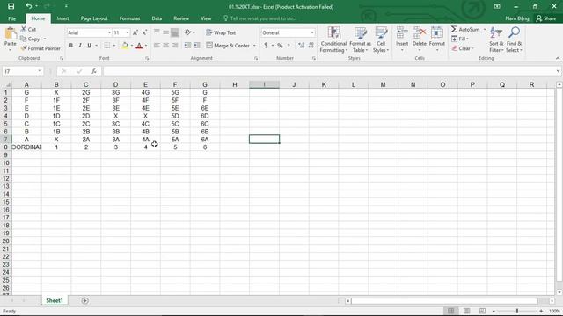
Task: Click AutoSum
Action: point(465,29)
